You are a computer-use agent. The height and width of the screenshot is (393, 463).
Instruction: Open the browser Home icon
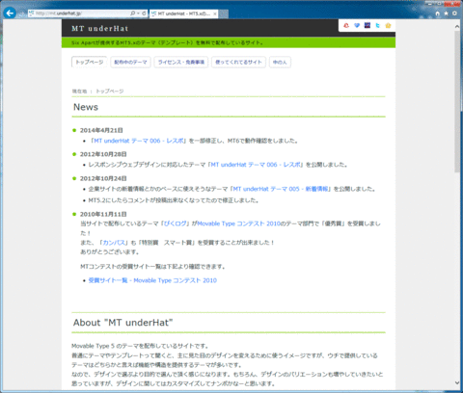coord(437,13)
